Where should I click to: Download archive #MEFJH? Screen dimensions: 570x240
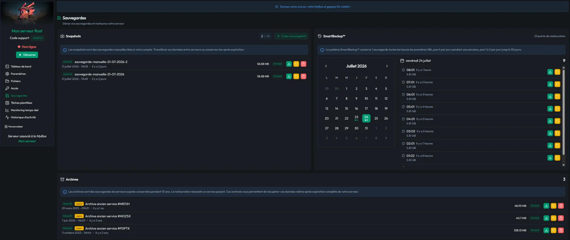tap(546, 206)
